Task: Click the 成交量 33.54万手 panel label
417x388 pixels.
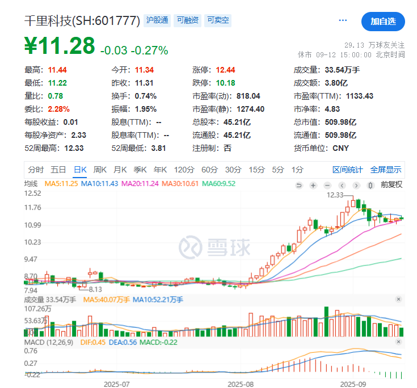Action: click(x=50, y=300)
